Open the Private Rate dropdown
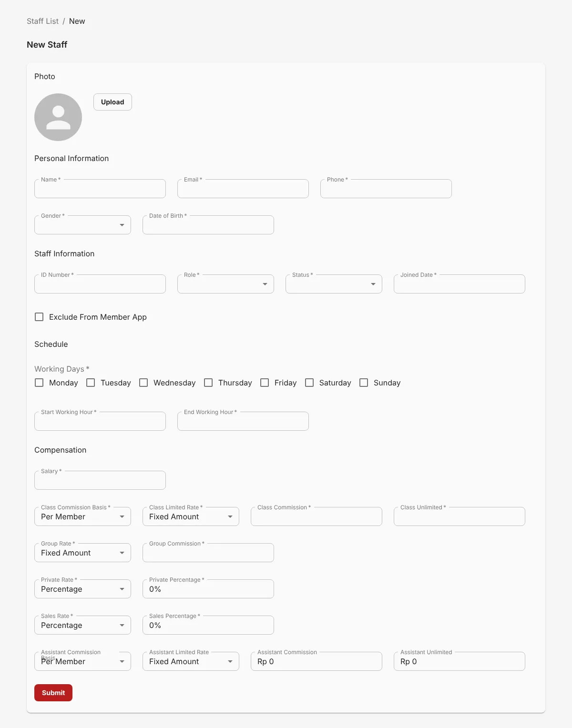Viewport: 572px width, 728px height. point(82,589)
